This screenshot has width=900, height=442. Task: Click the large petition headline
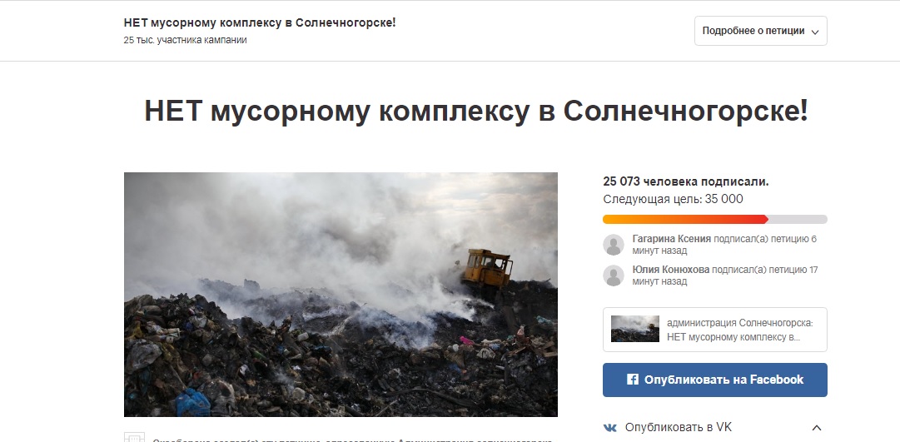(476, 112)
